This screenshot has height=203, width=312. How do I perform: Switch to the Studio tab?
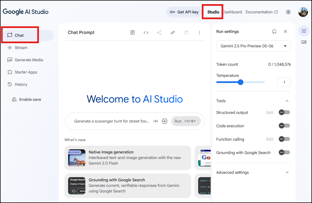[213, 12]
